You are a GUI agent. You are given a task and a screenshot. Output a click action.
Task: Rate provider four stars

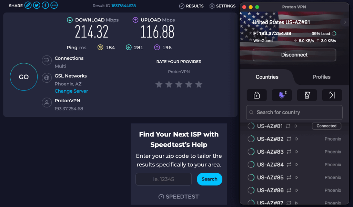point(189,85)
